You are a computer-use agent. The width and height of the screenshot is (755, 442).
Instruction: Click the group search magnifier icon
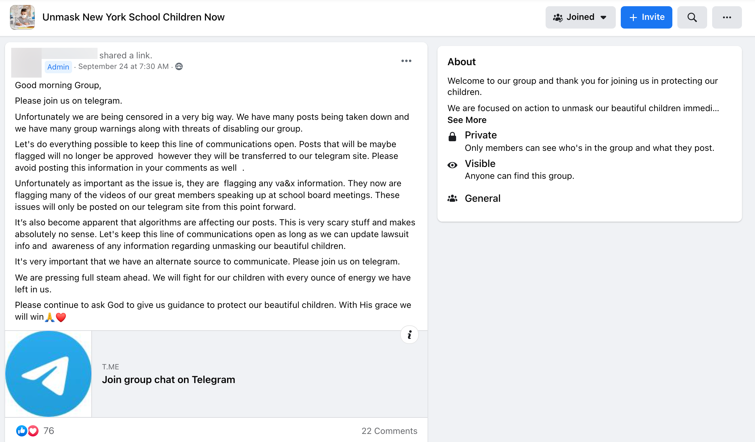pyautogui.click(x=692, y=17)
